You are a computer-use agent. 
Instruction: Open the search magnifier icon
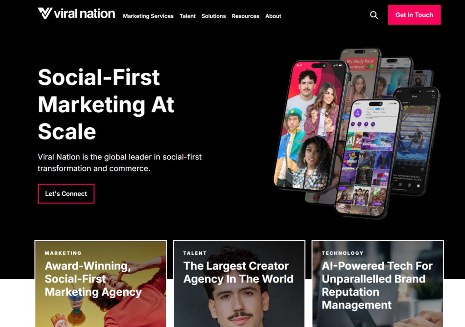point(374,15)
